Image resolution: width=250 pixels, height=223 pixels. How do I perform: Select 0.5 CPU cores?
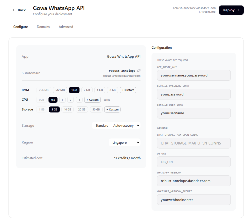(x=53, y=100)
